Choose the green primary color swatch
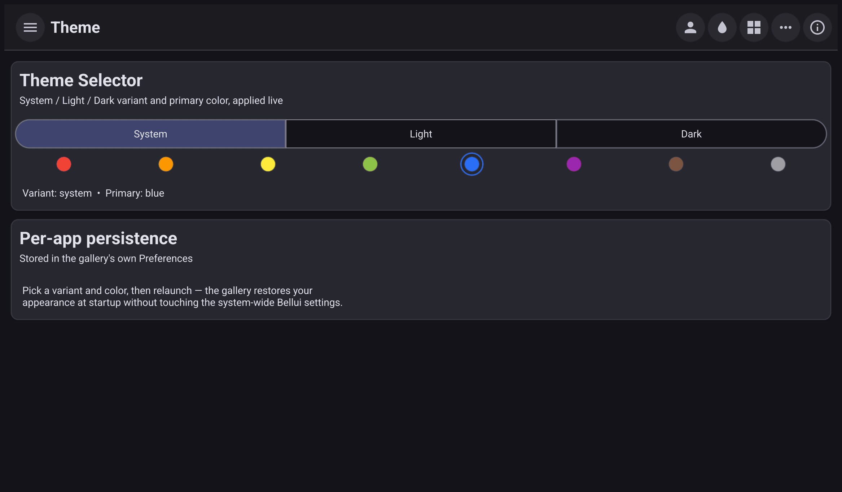The width and height of the screenshot is (842, 492). point(370,164)
